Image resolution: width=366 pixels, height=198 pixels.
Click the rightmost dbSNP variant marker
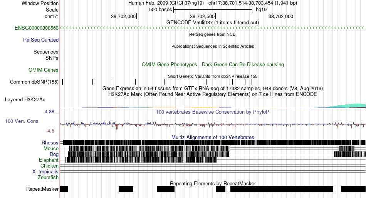click(252, 82)
